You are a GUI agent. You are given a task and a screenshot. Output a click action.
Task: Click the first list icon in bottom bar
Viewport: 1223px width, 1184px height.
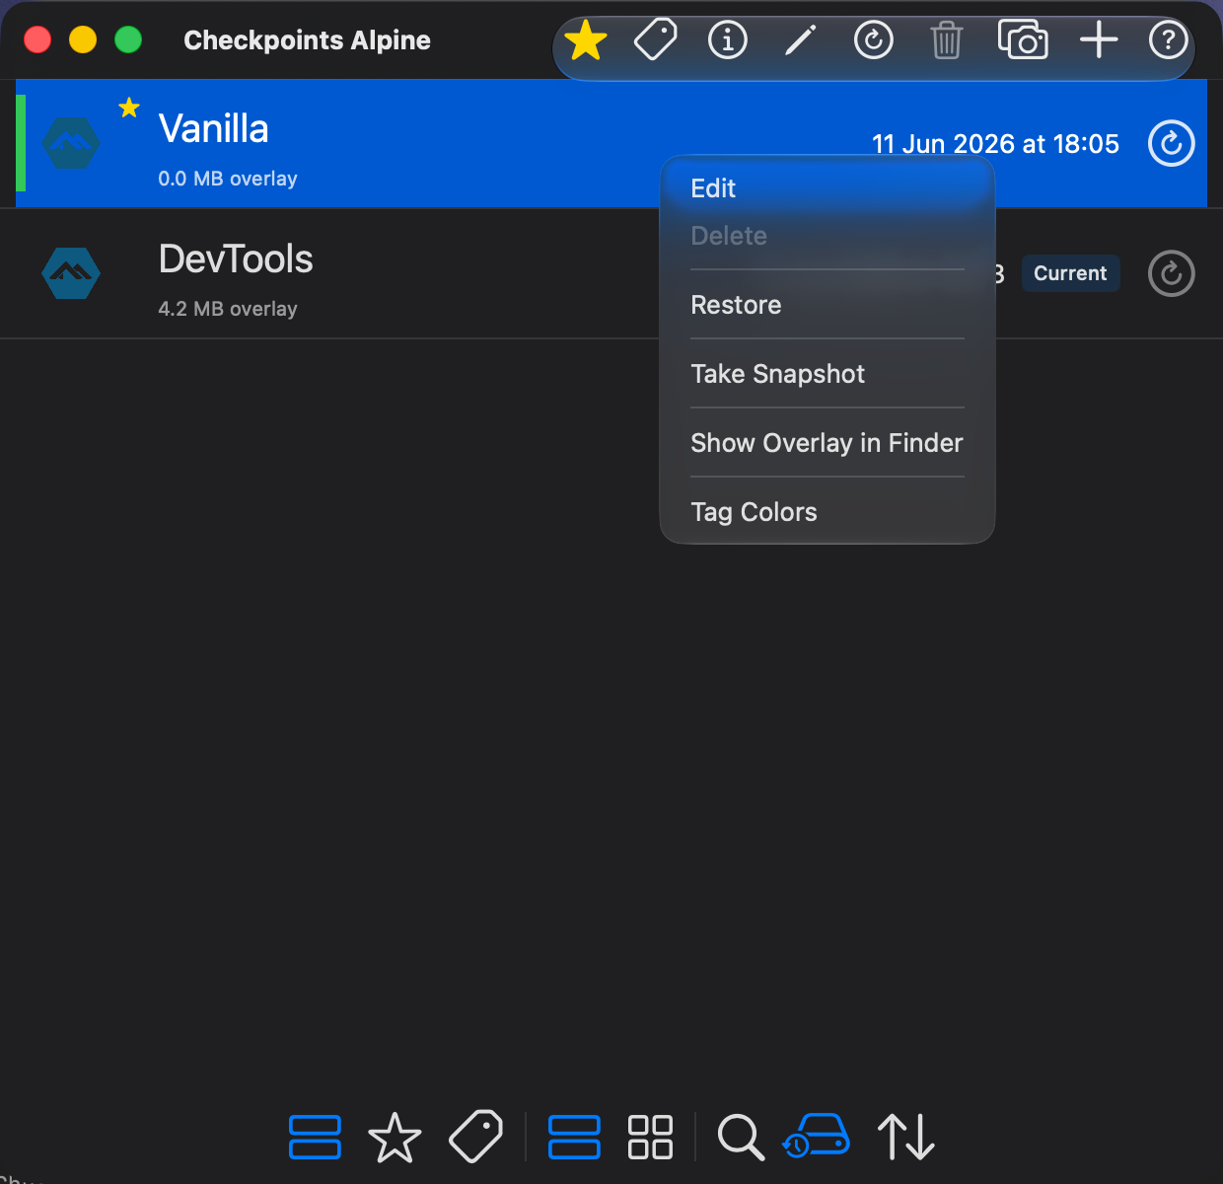(316, 1137)
